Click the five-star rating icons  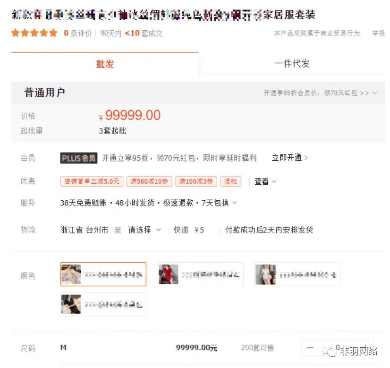coord(34,33)
